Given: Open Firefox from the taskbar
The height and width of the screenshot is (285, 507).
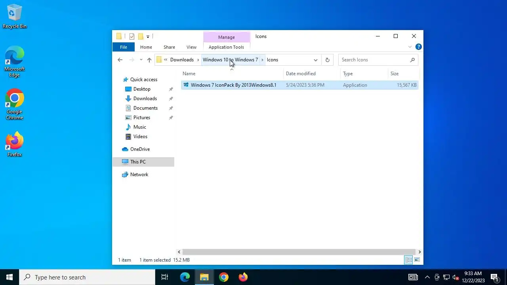Looking at the screenshot, I should [243, 277].
